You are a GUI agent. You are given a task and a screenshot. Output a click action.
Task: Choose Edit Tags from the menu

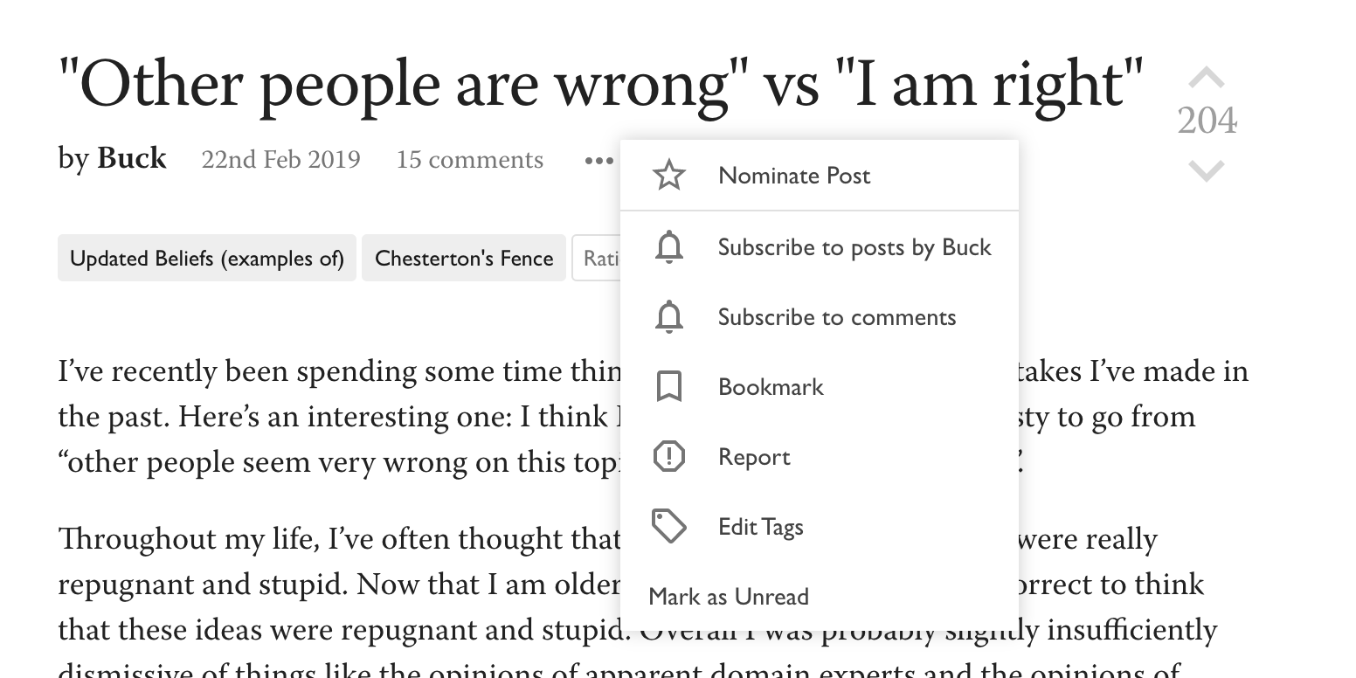(760, 527)
